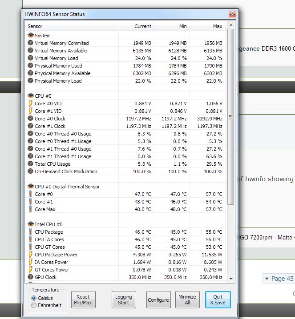The width and height of the screenshot is (295, 319).
Task: Open the Page 45 dropdown in the browser
Action: (x=279, y=279)
